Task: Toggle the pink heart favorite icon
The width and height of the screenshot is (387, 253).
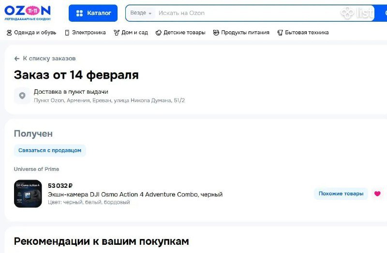Action: [x=377, y=194]
